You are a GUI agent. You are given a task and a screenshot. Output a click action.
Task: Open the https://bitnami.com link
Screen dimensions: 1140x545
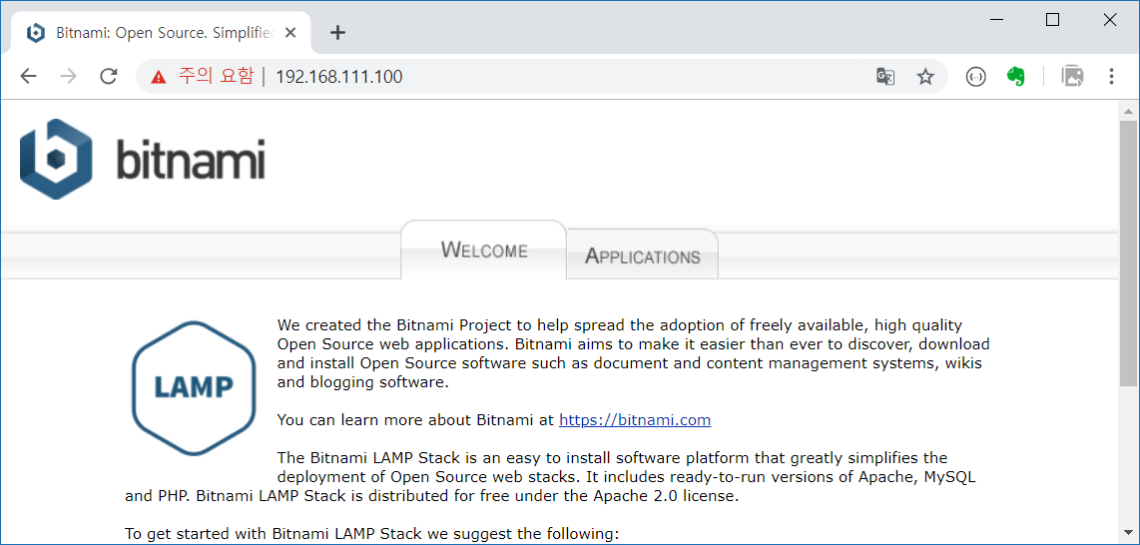point(635,420)
